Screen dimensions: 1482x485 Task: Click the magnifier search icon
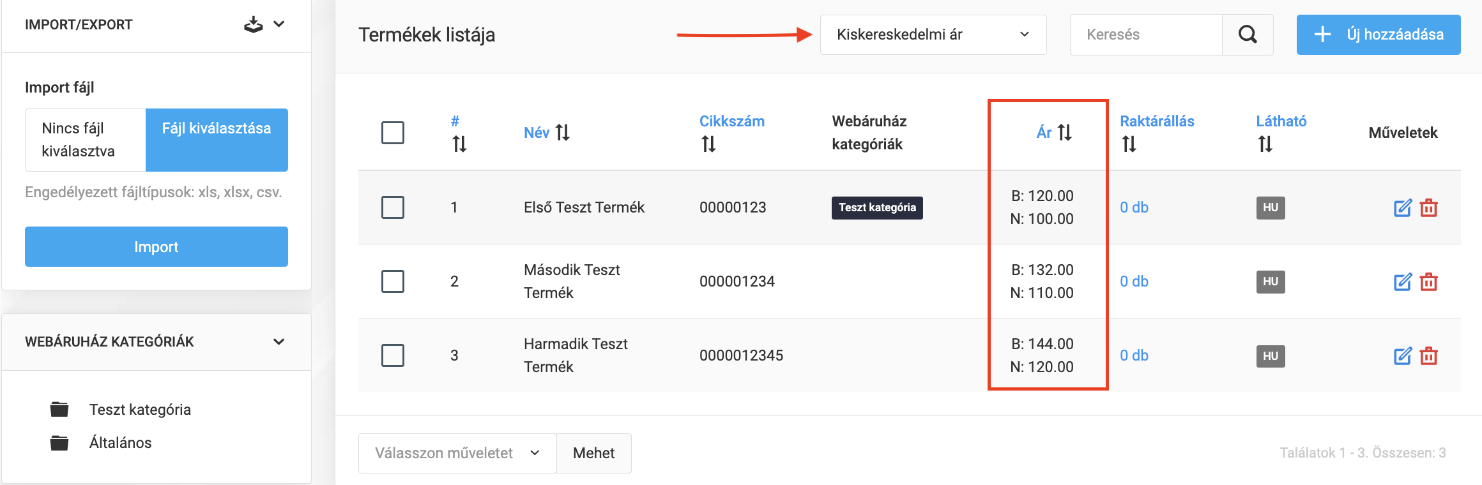tap(1248, 34)
